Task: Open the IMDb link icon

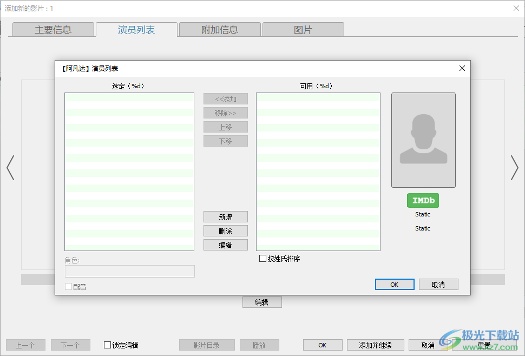Action: coord(423,200)
